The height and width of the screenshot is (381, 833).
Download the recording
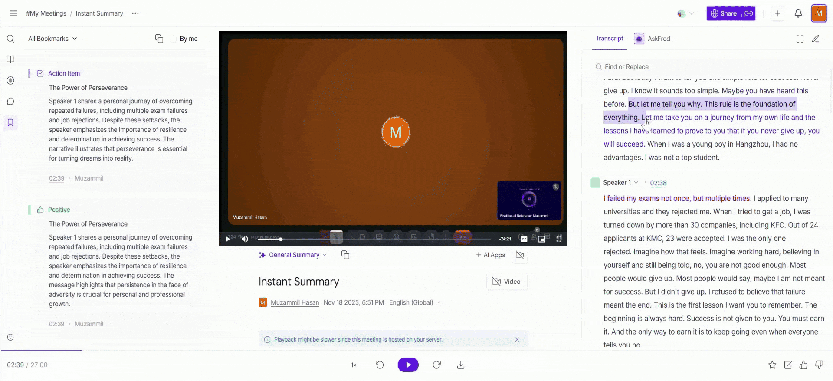click(x=461, y=365)
